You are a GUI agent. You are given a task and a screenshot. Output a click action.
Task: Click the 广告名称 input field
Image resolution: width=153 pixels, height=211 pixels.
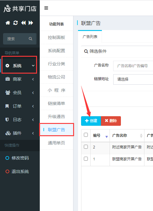pos(133,66)
